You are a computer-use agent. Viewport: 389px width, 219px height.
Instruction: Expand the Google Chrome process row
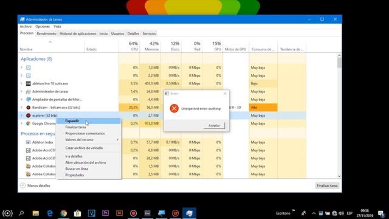(22, 123)
